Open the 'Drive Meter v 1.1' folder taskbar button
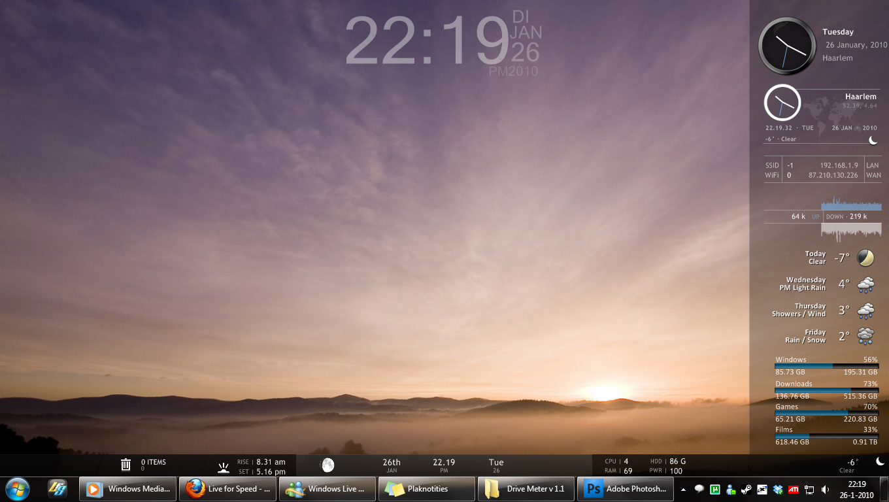889x502 pixels. click(x=526, y=489)
